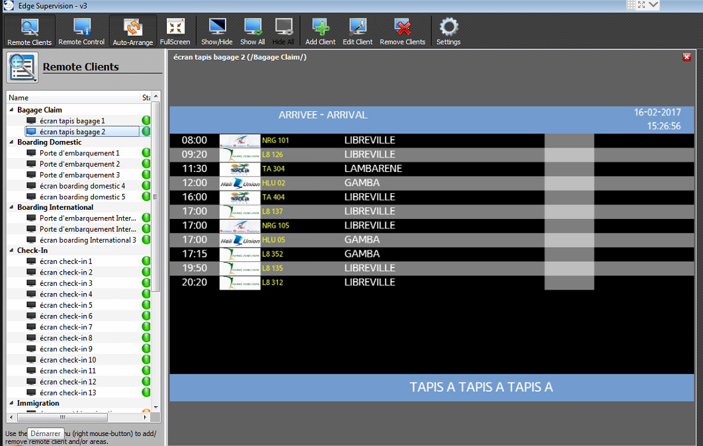Image resolution: width=703 pixels, height=446 pixels.
Task: Toggle Auto-Arrange in the toolbar
Action: click(x=133, y=31)
